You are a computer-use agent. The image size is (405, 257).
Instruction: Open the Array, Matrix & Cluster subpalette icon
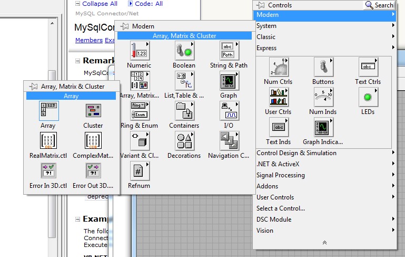click(140, 81)
